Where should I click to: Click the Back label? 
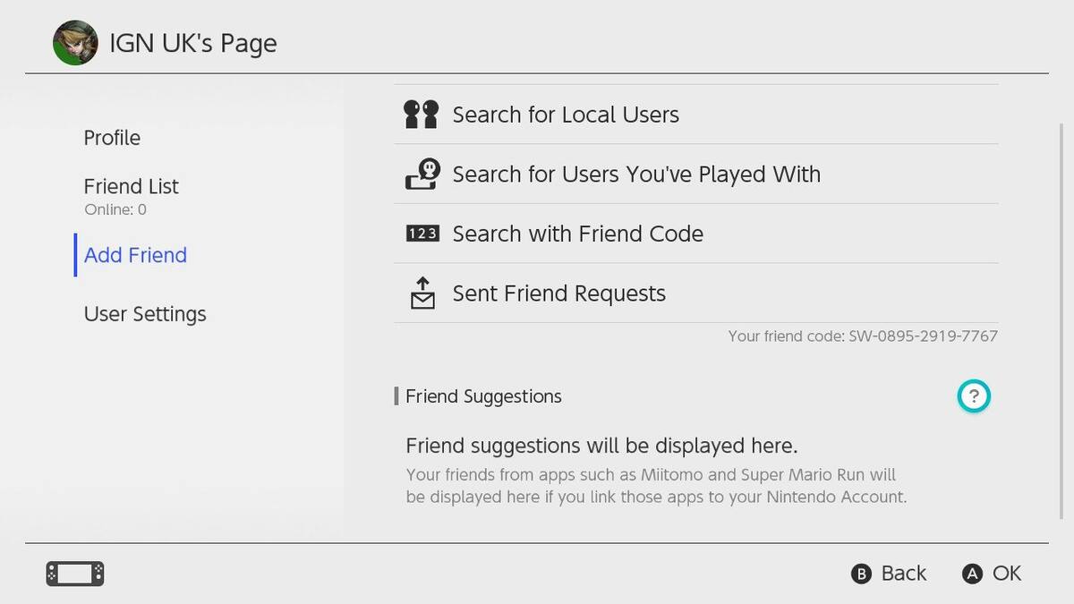[x=904, y=574]
